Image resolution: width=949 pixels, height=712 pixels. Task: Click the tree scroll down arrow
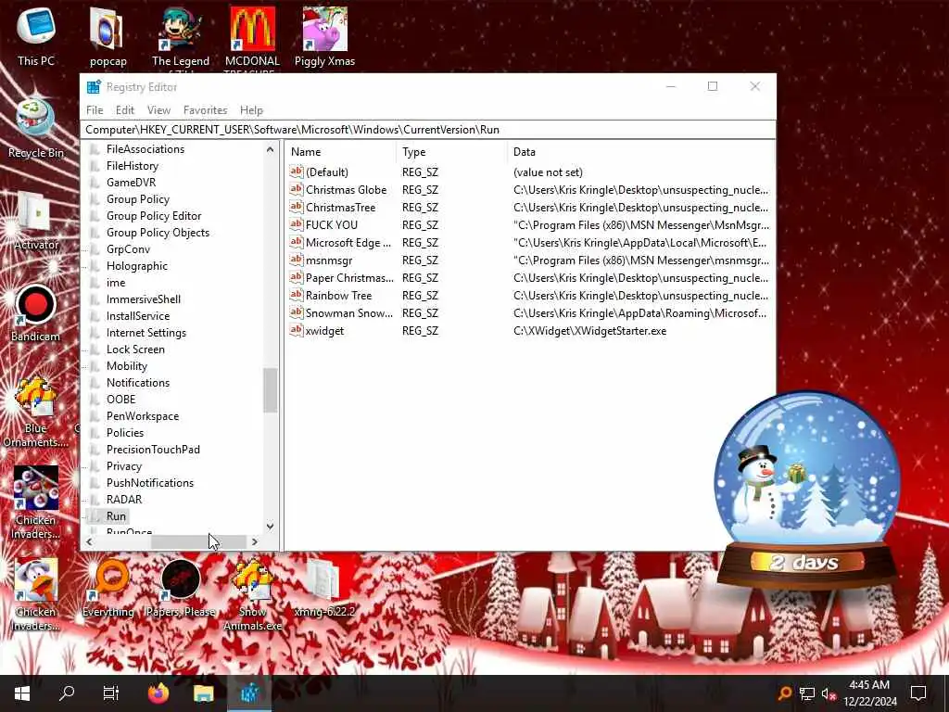[270, 527]
